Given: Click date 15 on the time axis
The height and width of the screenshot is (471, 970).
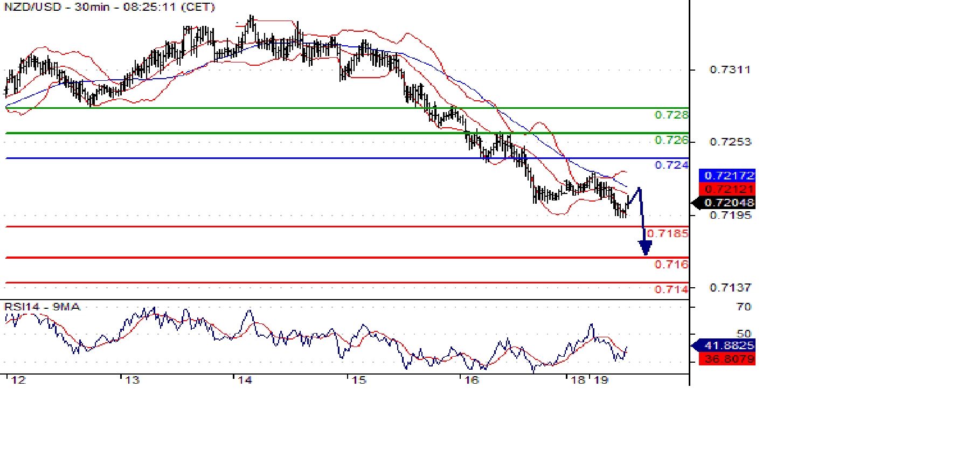Looking at the screenshot, I should pos(359,380).
